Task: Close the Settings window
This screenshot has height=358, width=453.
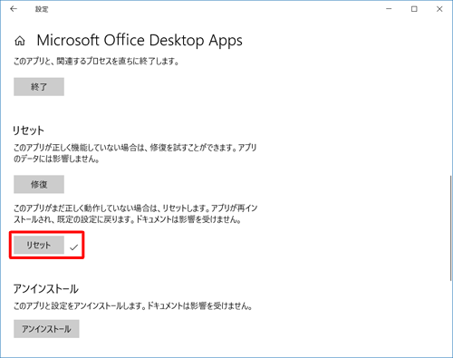Action: pos(439,9)
